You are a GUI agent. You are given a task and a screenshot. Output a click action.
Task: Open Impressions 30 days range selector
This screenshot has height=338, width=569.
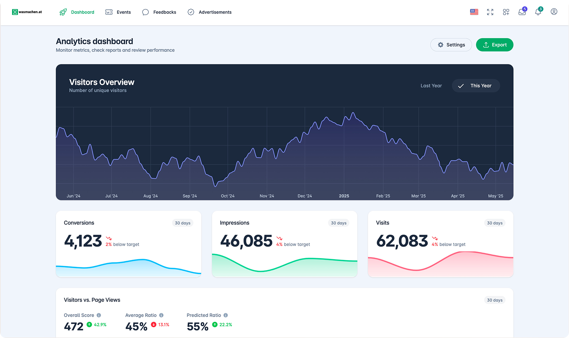339,223
